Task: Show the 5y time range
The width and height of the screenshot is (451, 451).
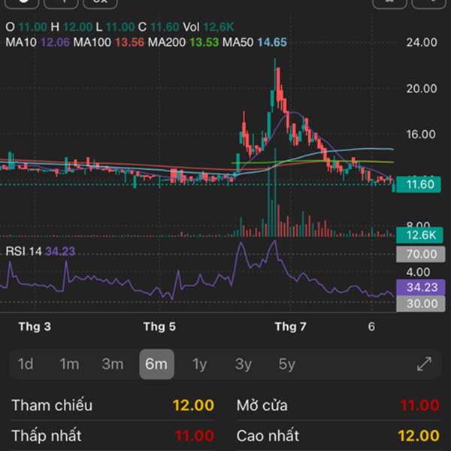Action: coord(287,365)
